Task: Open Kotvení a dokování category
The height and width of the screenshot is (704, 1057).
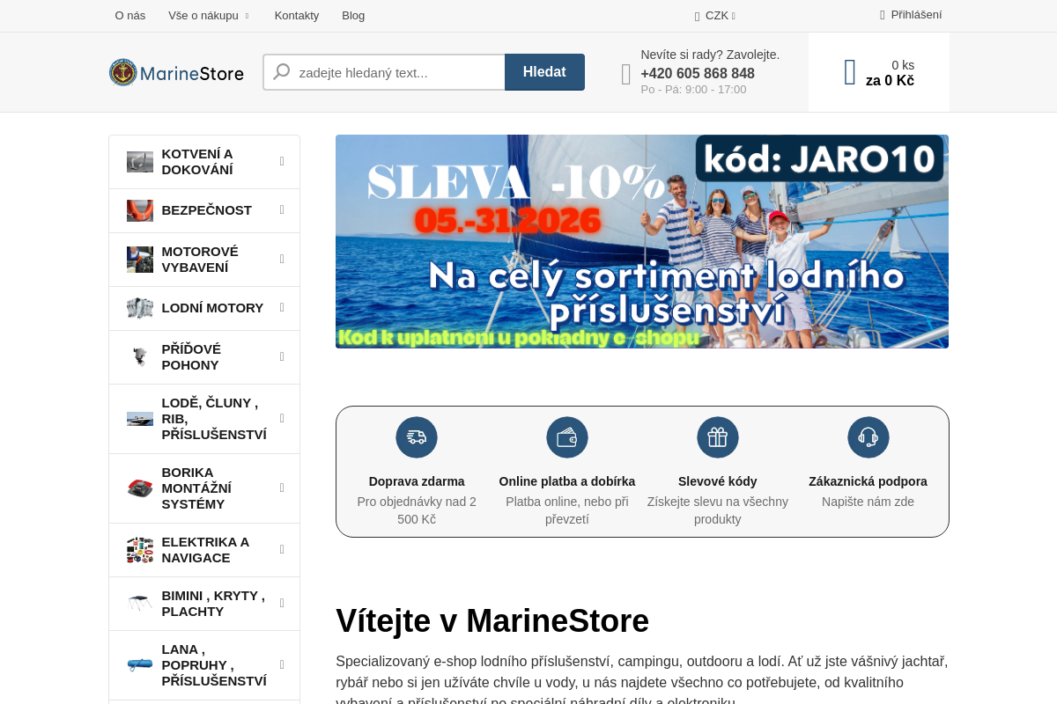Action: click(204, 162)
